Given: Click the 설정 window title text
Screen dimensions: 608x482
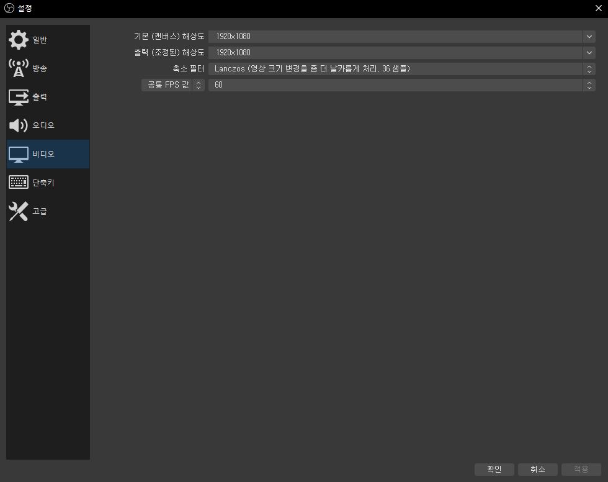Looking at the screenshot, I should click(25, 8).
